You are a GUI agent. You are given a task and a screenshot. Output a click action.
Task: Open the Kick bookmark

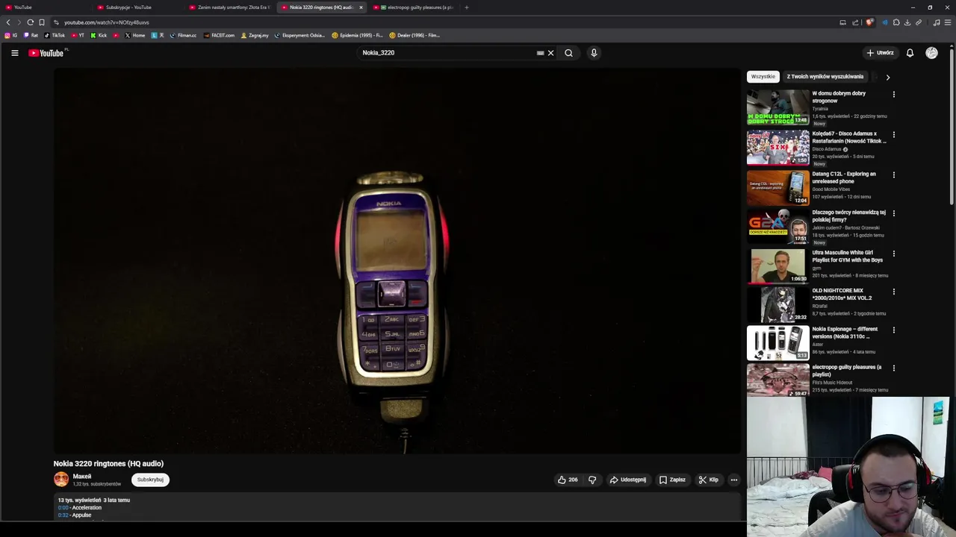[99, 35]
